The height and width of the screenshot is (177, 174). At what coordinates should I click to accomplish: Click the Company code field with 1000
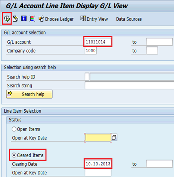click(x=91, y=51)
